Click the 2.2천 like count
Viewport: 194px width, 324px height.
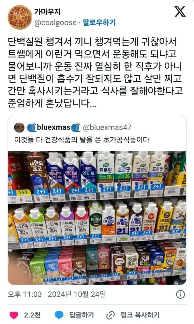[x=32, y=315]
